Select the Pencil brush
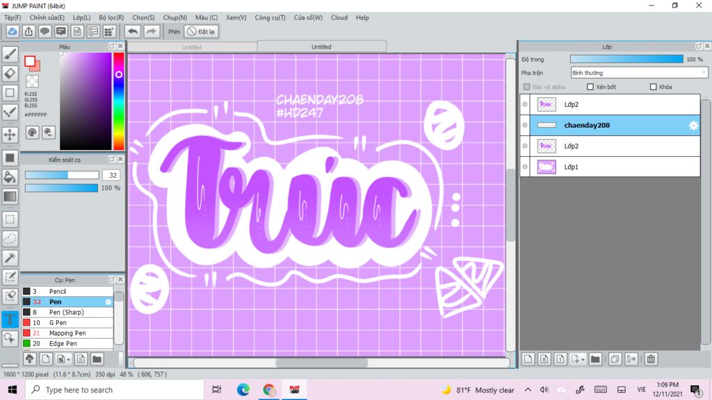 coord(67,291)
